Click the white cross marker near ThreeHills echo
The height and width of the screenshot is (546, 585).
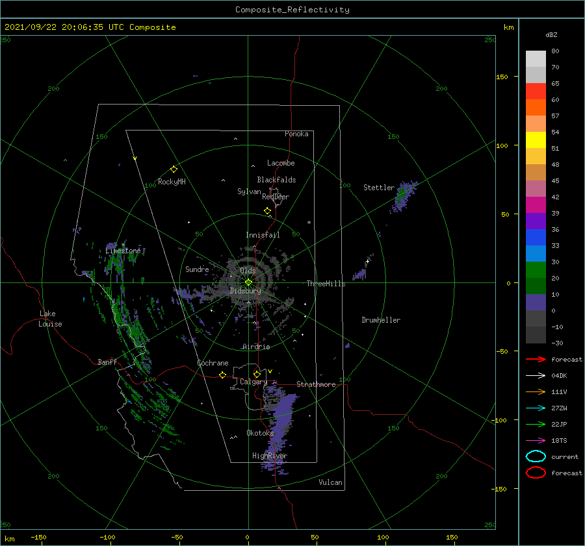pyautogui.click(x=367, y=261)
